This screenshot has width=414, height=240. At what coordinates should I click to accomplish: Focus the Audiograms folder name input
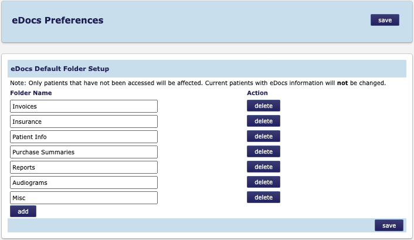pyautogui.click(x=84, y=182)
